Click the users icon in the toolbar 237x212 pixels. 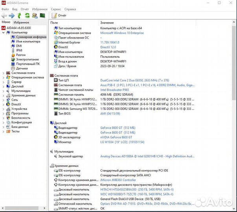point(35,16)
